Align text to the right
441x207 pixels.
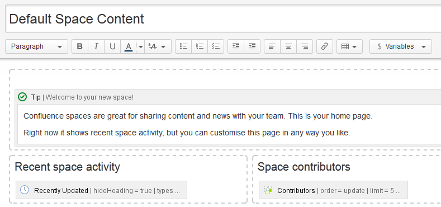(x=304, y=46)
